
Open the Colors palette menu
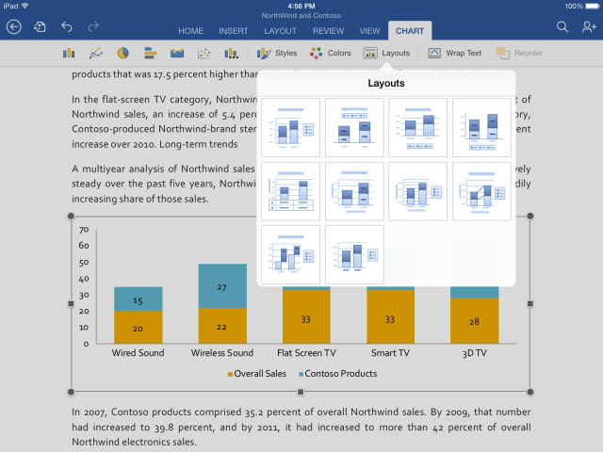tap(331, 54)
